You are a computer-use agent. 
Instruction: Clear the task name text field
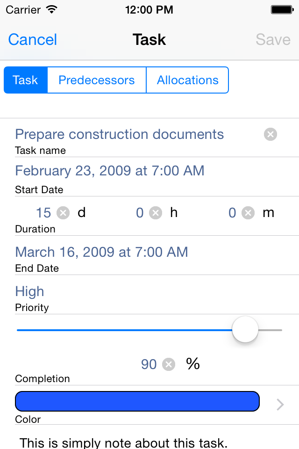[x=270, y=135]
